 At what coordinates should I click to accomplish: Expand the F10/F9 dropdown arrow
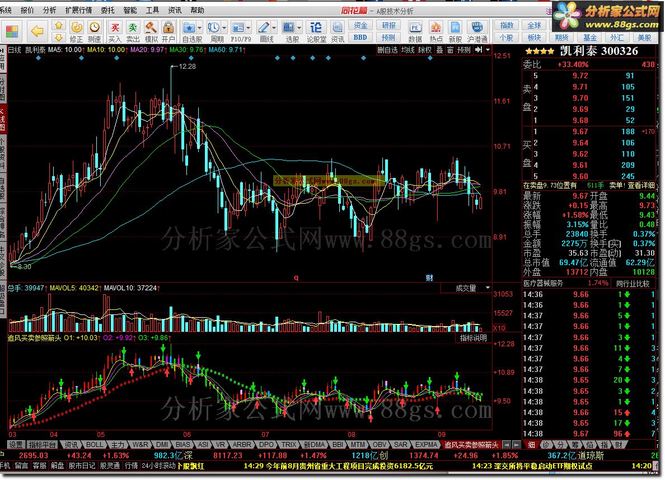pyautogui.click(x=249, y=28)
